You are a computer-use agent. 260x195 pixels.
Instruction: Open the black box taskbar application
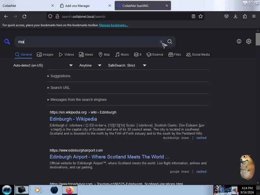point(22,190)
